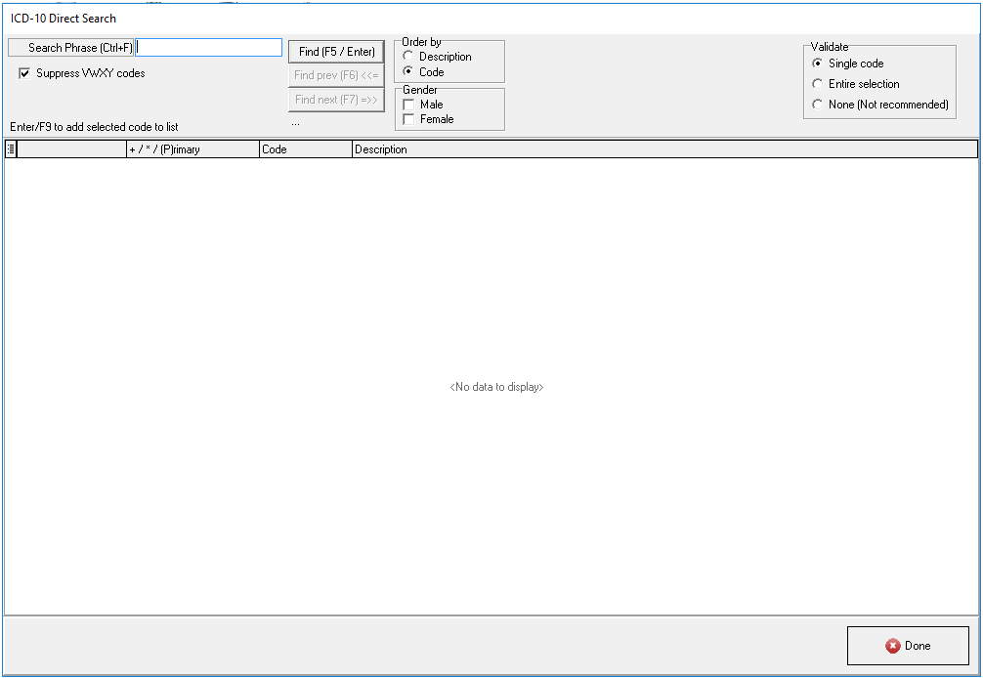Choose Single code validation option

pyautogui.click(x=818, y=64)
